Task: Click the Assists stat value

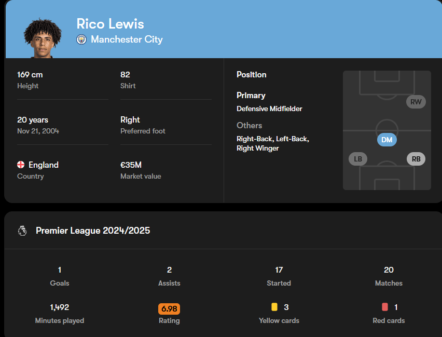Action: click(x=169, y=269)
